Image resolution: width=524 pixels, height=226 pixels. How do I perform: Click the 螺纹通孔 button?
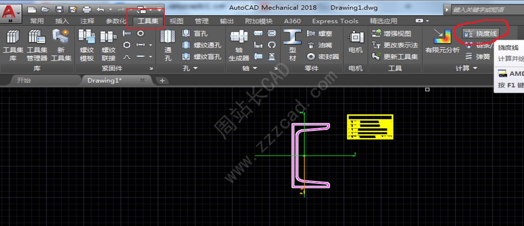[x=201, y=45]
